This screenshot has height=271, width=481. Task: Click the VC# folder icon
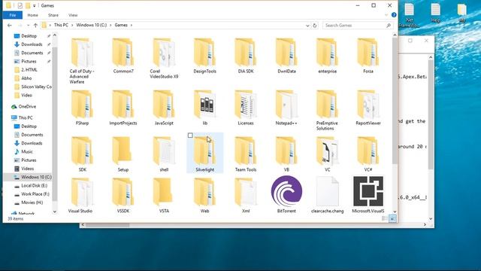click(x=368, y=151)
